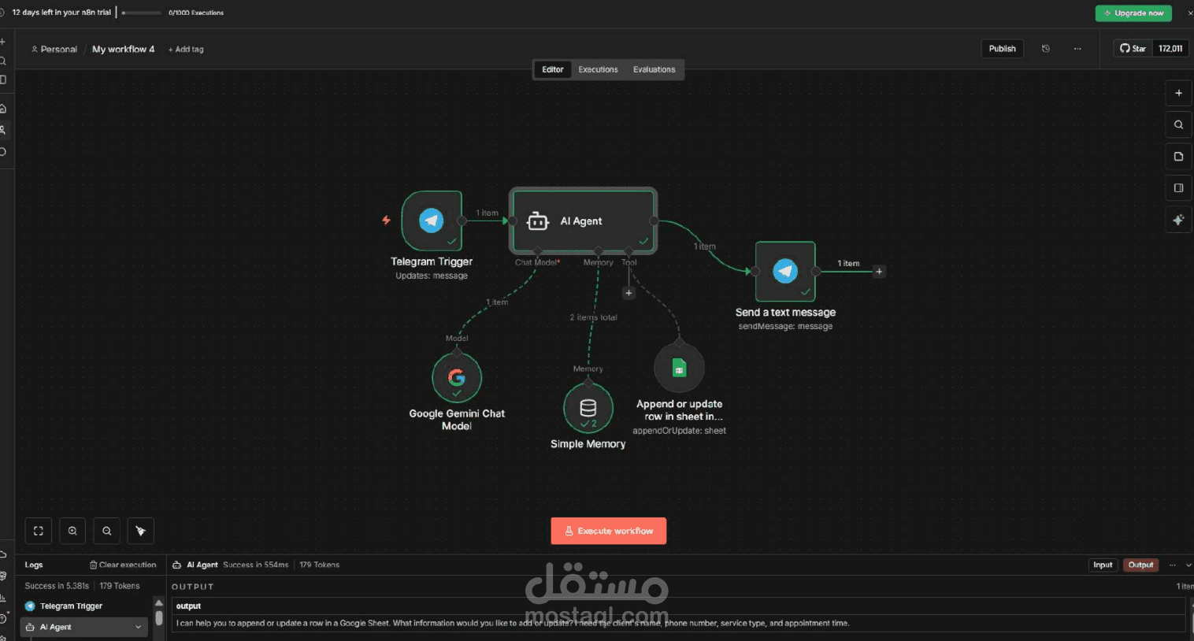Add a sticky note from right panel
This screenshot has width=1194, height=641.
pyautogui.click(x=1178, y=156)
